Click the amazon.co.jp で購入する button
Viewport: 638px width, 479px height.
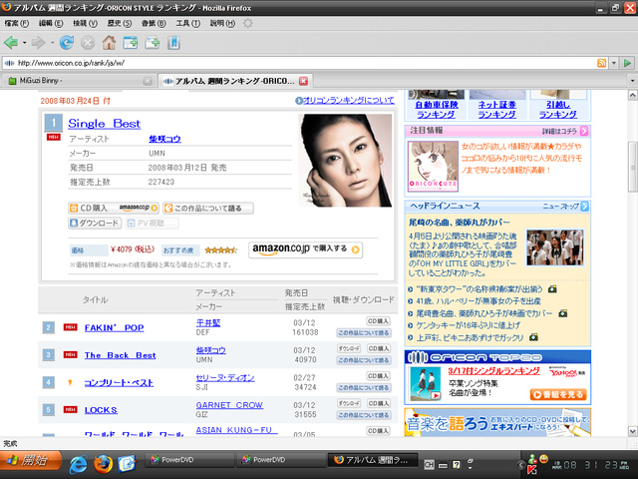click(305, 249)
